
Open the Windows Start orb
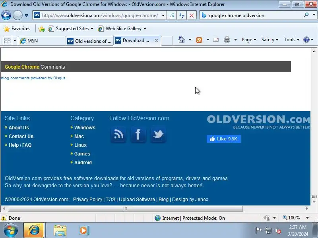pos(11,230)
